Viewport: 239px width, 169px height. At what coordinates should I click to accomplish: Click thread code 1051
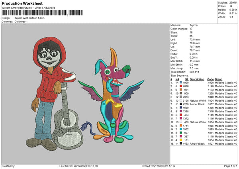[x=211, y=133]
